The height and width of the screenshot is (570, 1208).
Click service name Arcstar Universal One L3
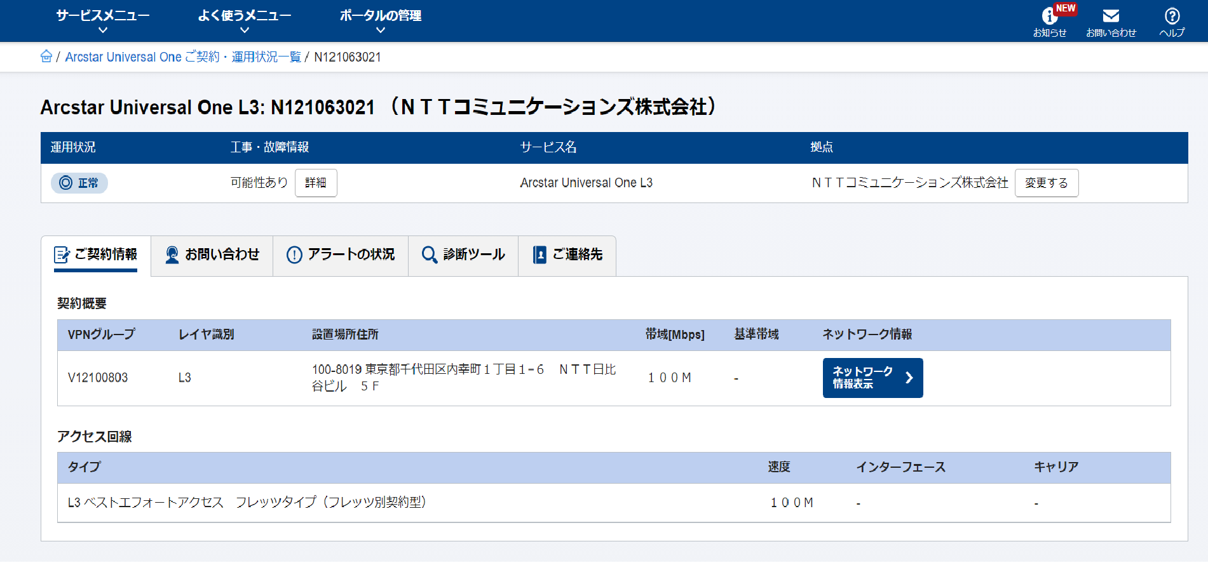pos(586,183)
